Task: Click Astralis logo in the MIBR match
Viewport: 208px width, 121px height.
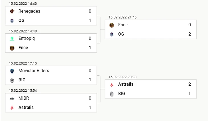Action: pyautogui.click(x=12, y=108)
